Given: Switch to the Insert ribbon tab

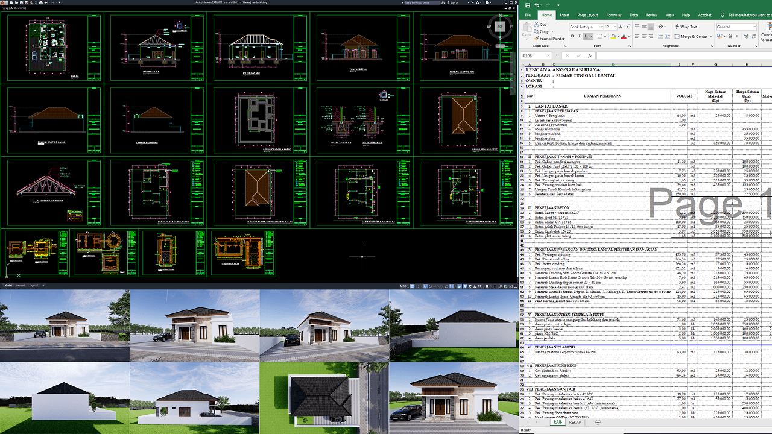Looking at the screenshot, I should pyautogui.click(x=565, y=15).
